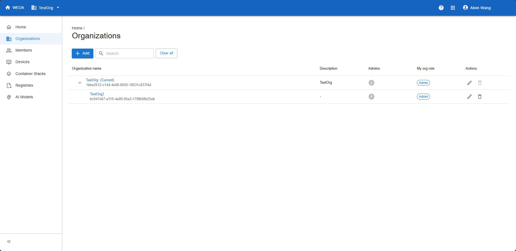516x251 pixels.
Task: Click the Add organization button
Action: 83,53
